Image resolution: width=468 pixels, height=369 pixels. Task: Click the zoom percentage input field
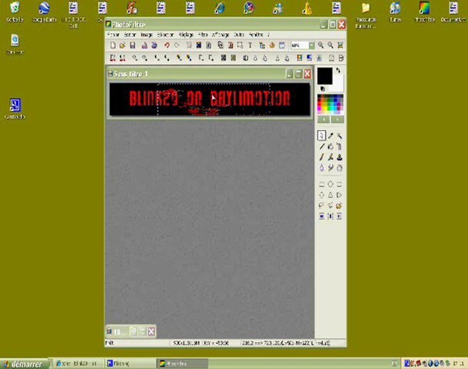pyautogui.click(x=300, y=45)
